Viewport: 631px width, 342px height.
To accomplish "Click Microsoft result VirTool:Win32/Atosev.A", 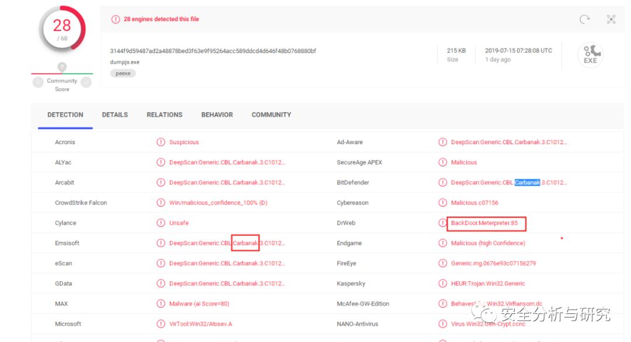I will click(x=200, y=324).
